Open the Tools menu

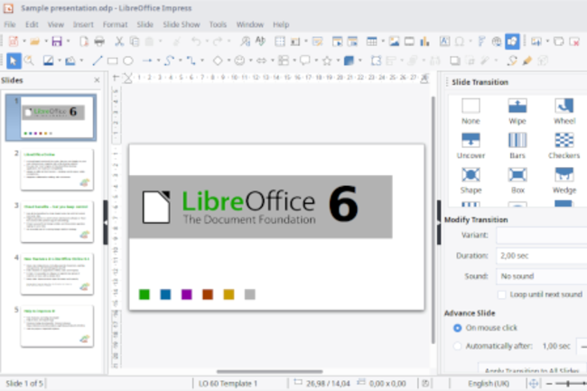click(x=218, y=24)
